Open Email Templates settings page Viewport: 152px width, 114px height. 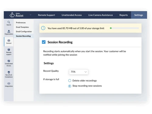(x=22, y=27)
